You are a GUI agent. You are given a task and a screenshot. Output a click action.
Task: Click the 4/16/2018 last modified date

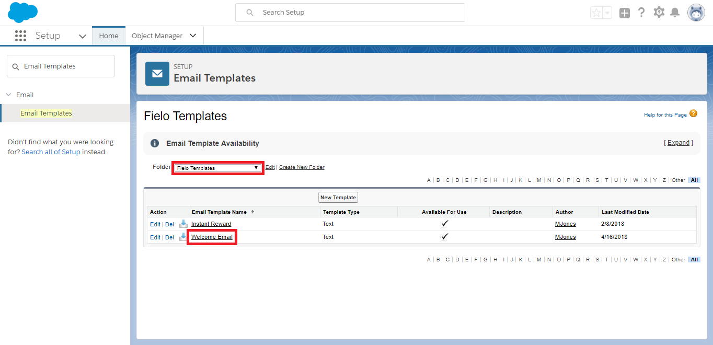pyautogui.click(x=615, y=237)
